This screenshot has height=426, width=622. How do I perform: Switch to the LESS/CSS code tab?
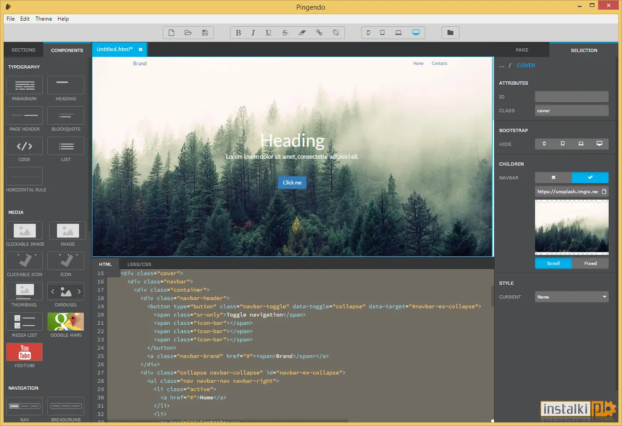pyautogui.click(x=139, y=264)
